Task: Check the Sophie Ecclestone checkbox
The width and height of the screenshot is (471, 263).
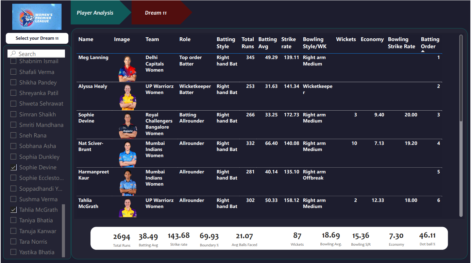Action: [13, 178]
